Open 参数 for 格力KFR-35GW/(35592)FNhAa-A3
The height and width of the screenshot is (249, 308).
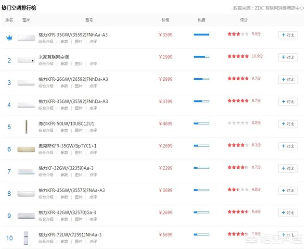(64, 42)
